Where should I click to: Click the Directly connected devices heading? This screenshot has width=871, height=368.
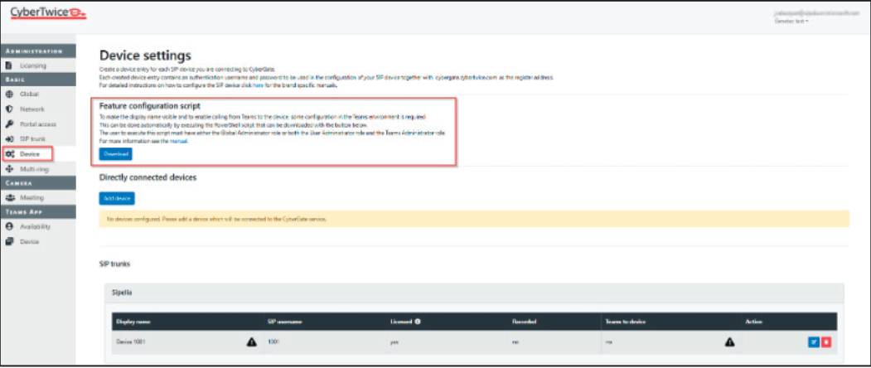148,178
